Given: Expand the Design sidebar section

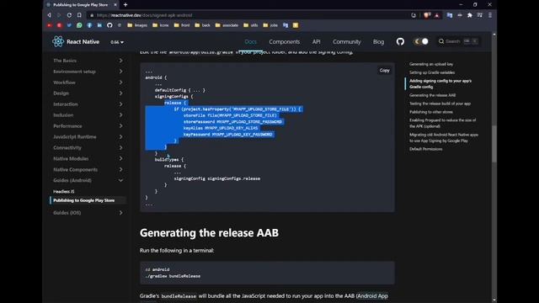Looking at the screenshot, I should tap(88, 93).
